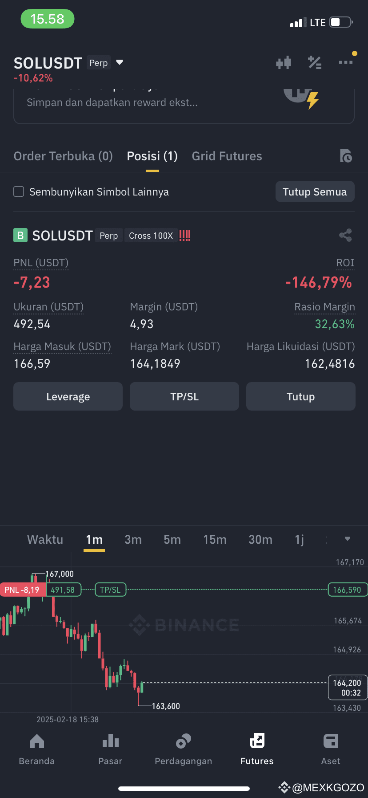368x798 pixels.
Task: Share the SOLUSDT position via share icon
Action: tap(345, 235)
